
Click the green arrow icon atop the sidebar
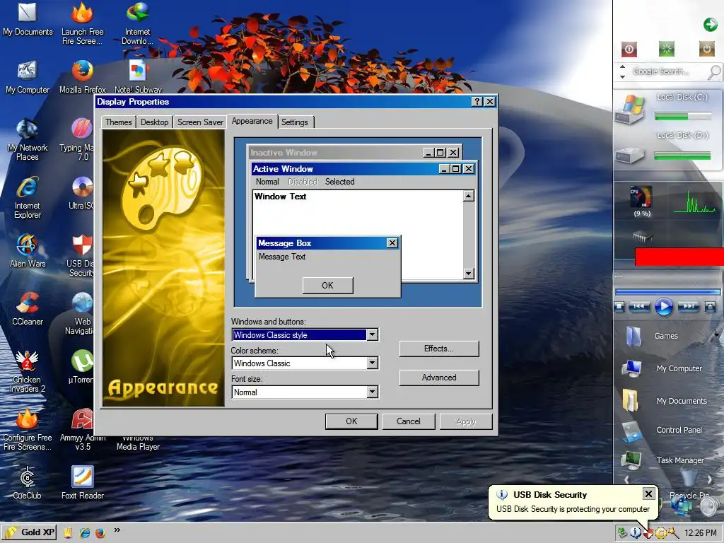tap(710, 25)
